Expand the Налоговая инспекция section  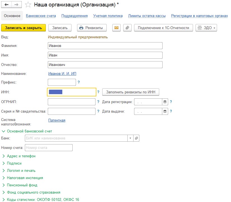point(25,178)
